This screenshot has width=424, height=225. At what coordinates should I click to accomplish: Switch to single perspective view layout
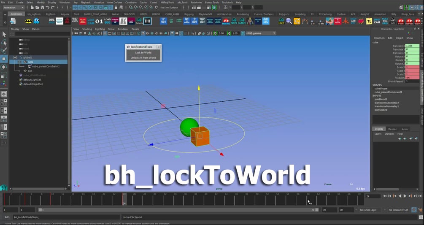4,94
